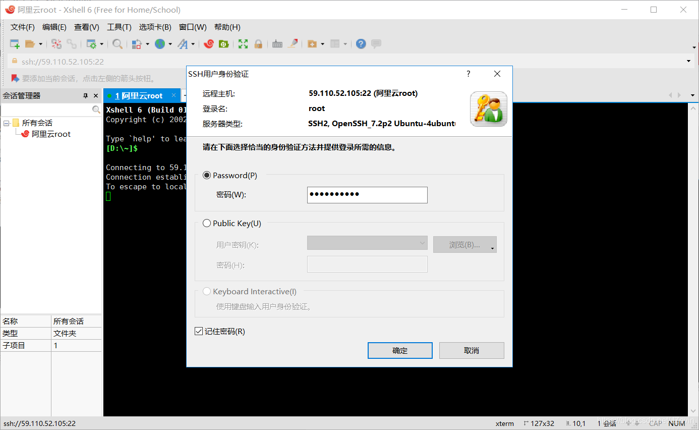The width and height of the screenshot is (699, 430).
Task: Open the 工具(T) menu
Action: (x=119, y=27)
